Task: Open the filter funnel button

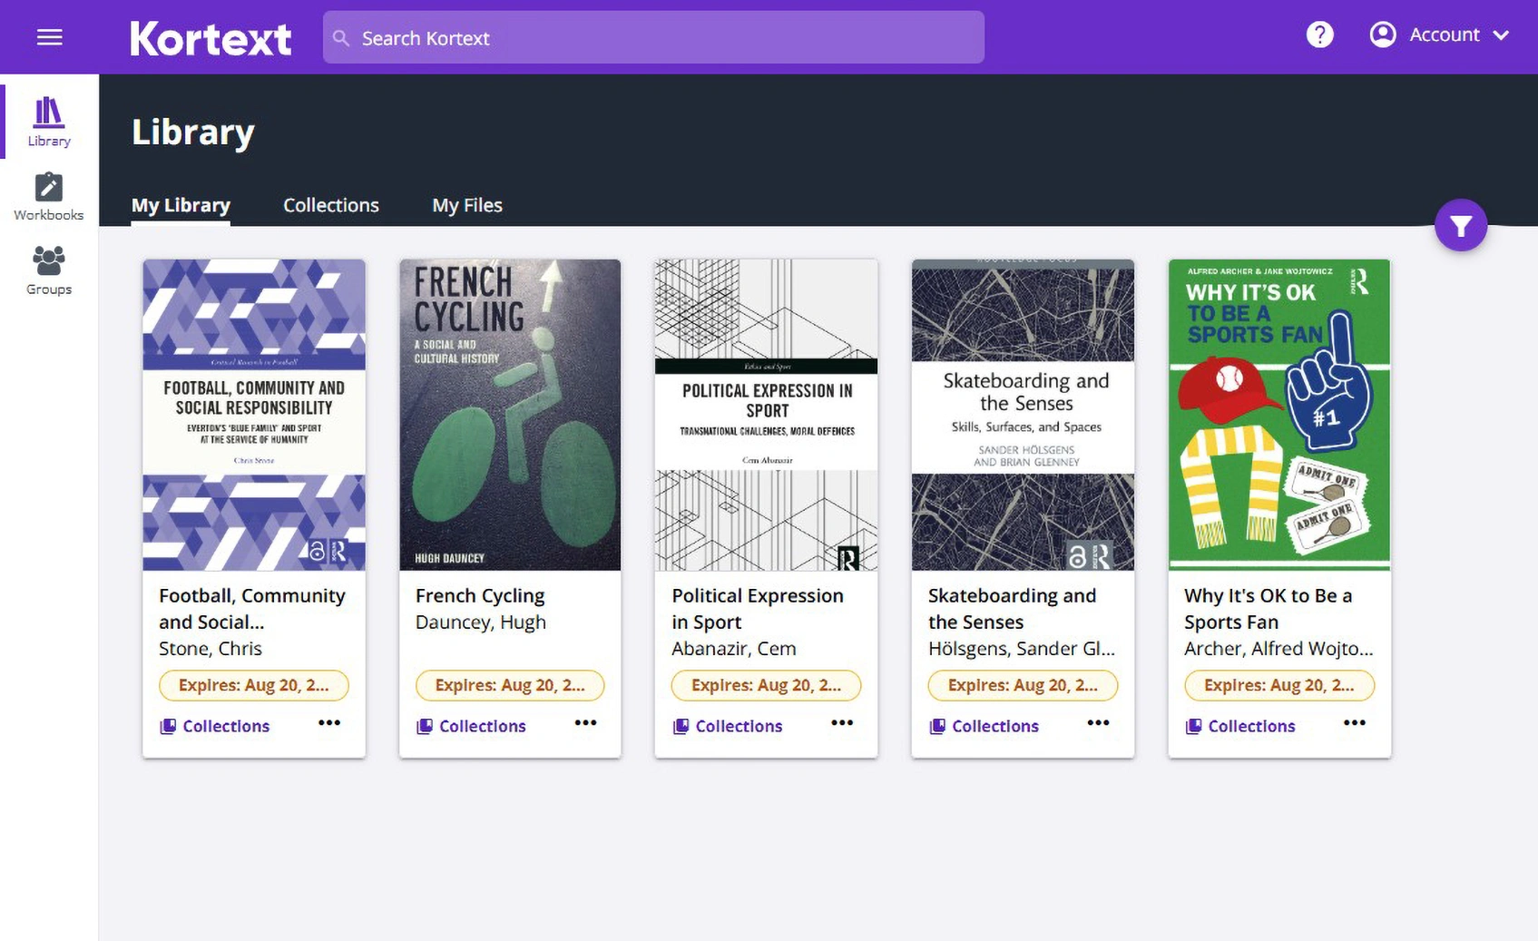Action: 1460,225
